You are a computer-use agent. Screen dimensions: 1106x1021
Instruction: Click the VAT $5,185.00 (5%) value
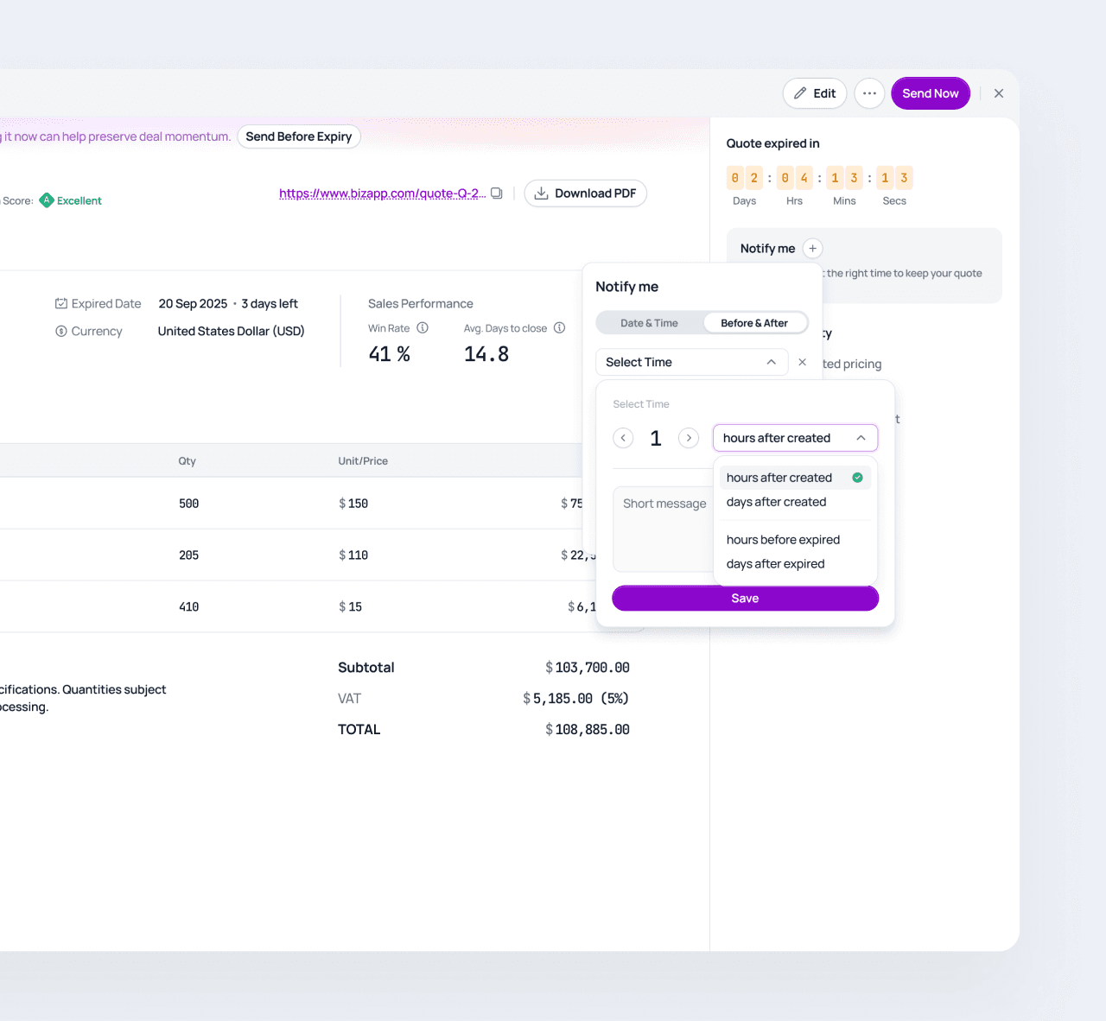click(576, 699)
